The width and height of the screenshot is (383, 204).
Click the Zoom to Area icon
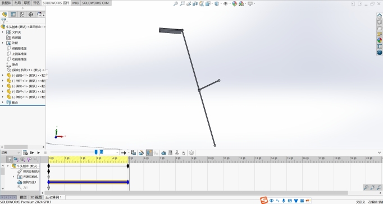pos(182,4)
